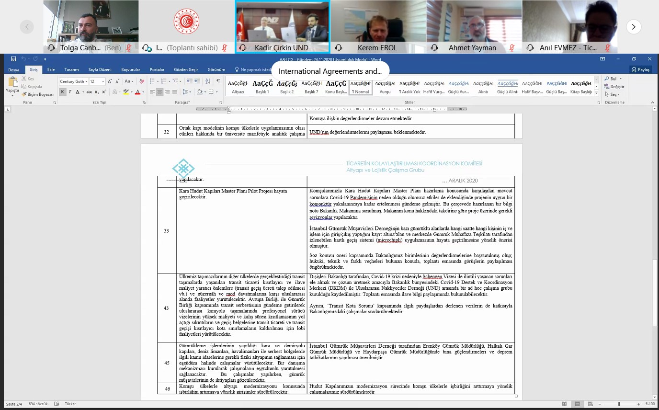The image size is (659, 410).
Task: Open the Dosya menu
Action: [x=13, y=70]
